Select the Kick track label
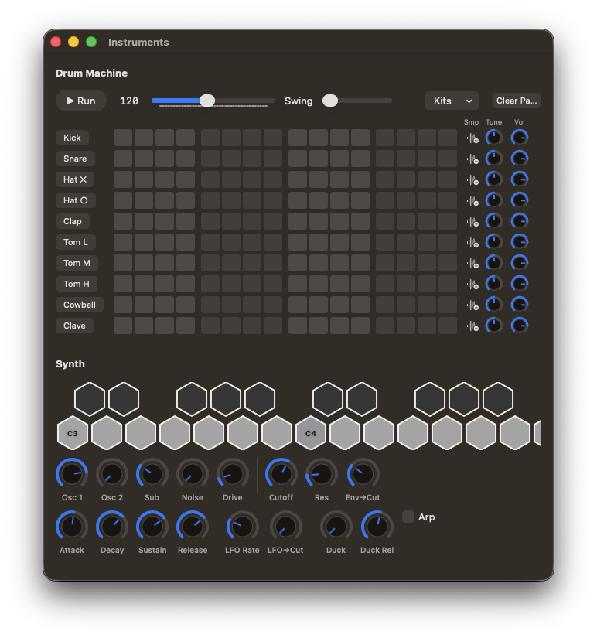597x638 pixels. pyautogui.click(x=72, y=138)
